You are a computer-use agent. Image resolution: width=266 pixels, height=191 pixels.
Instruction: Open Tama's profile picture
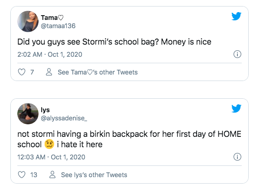28,21
